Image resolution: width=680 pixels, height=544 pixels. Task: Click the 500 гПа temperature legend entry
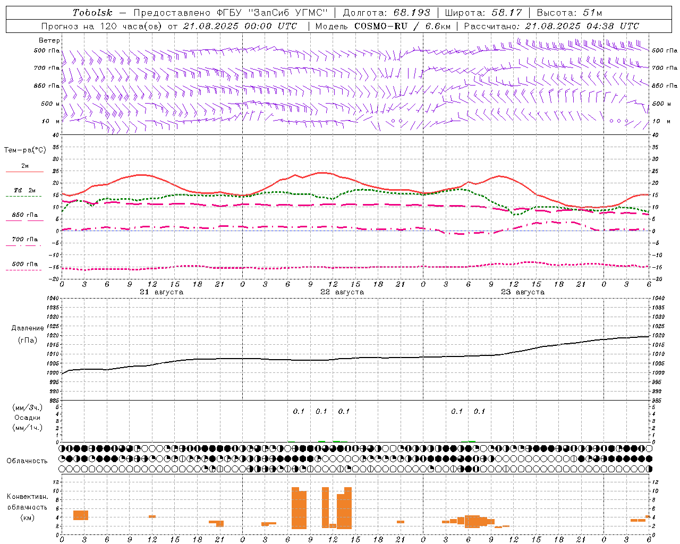(x=25, y=264)
